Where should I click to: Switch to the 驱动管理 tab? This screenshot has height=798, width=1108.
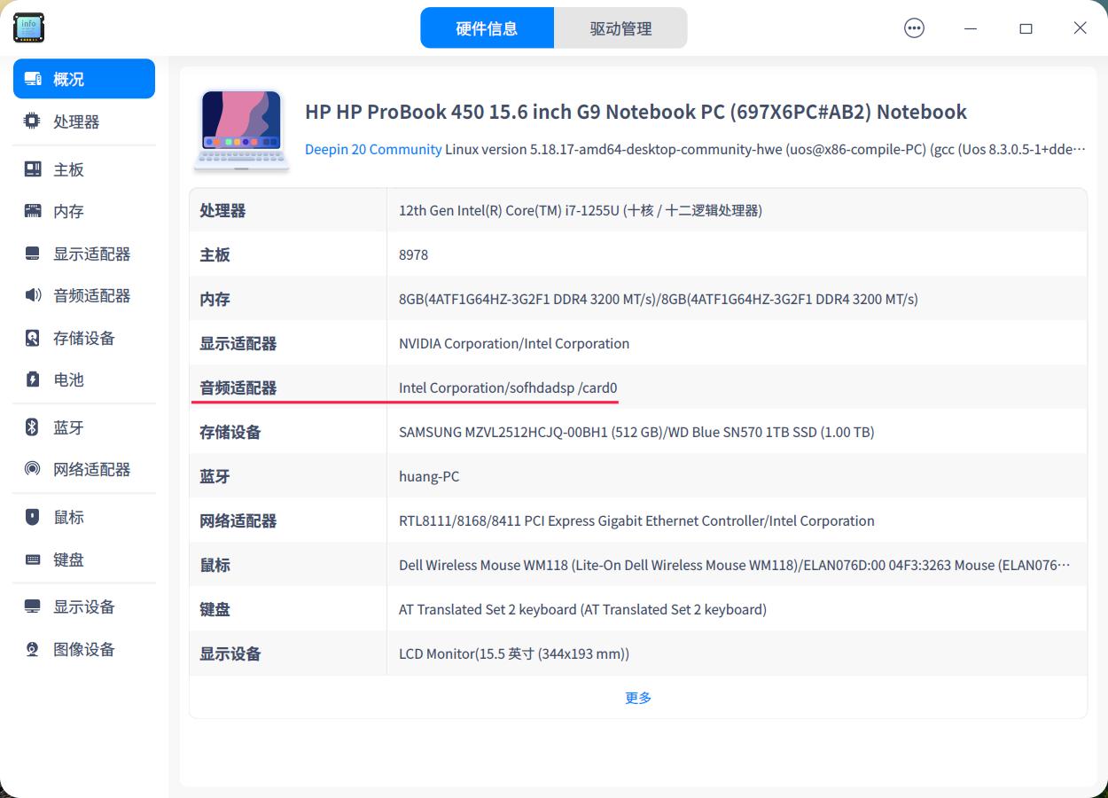click(x=620, y=27)
